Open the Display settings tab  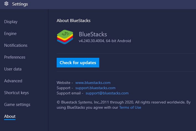click(11, 22)
